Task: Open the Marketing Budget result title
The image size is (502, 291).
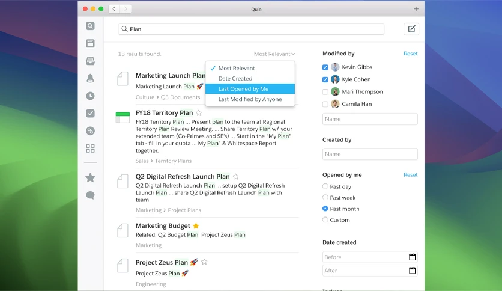Action: 163,226
